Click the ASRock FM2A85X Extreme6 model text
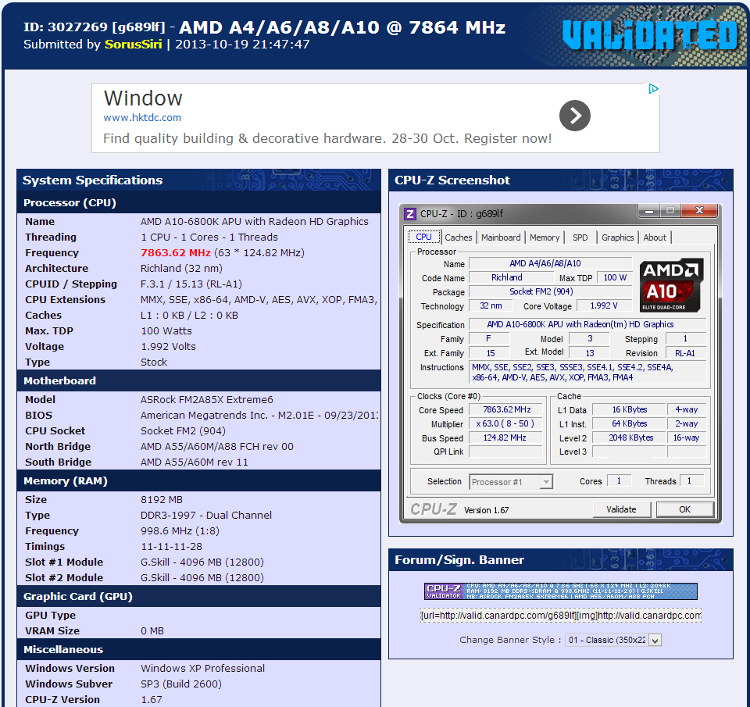 [206, 399]
